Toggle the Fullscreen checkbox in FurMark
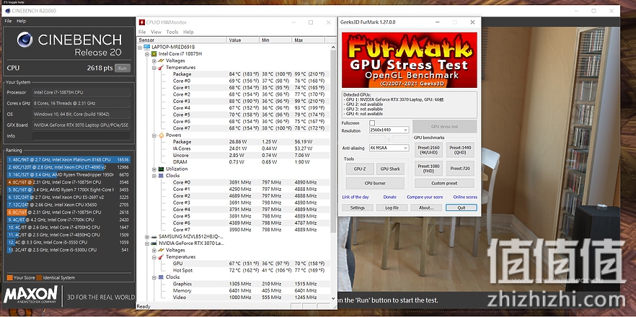The image size is (636, 317). pyautogui.click(x=372, y=122)
